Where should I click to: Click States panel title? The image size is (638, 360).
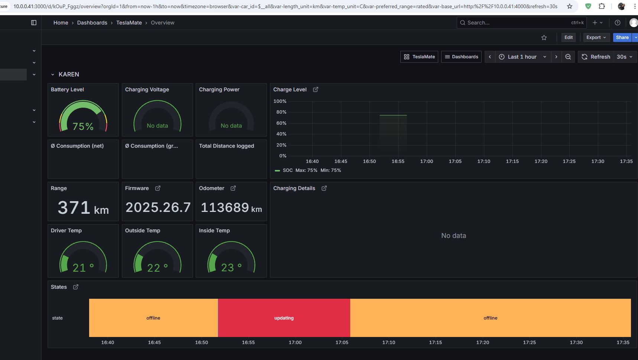click(59, 287)
